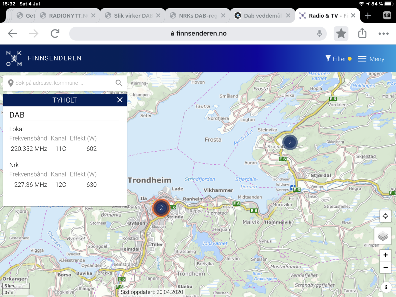This screenshot has height=297, width=396.
Task: Close the RADIONYTT.NO tab
Action: (94, 16)
